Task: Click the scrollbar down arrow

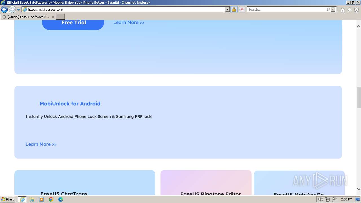Action: (x=359, y=189)
